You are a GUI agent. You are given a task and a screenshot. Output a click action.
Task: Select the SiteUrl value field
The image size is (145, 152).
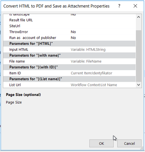(x=103, y=26)
